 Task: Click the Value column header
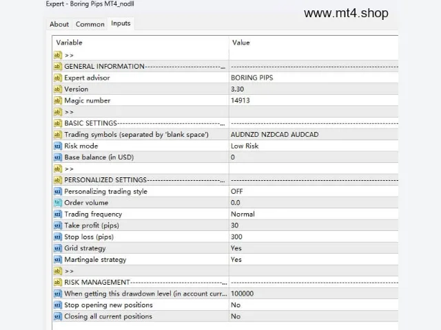point(240,43)
